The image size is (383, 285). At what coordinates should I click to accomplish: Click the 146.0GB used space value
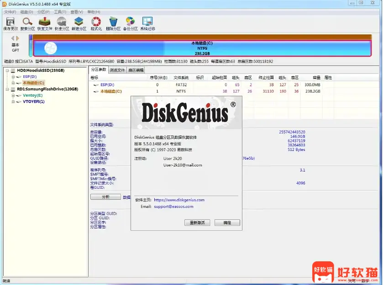click(x=298, y=136)
